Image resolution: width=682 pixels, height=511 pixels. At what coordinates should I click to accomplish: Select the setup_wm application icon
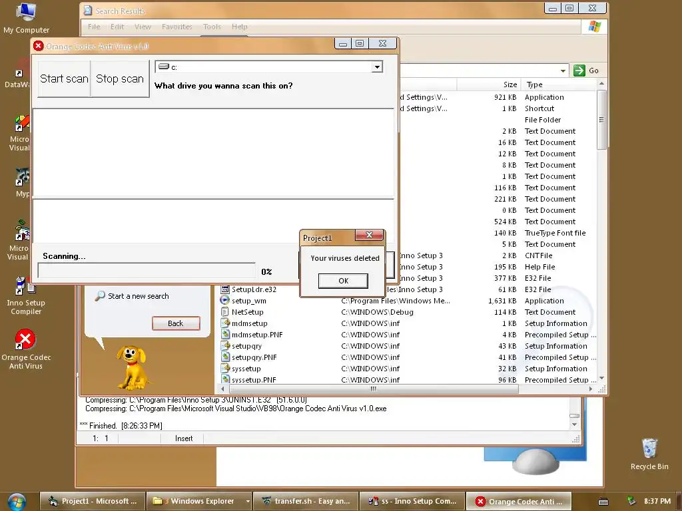[x=225, y=301]
